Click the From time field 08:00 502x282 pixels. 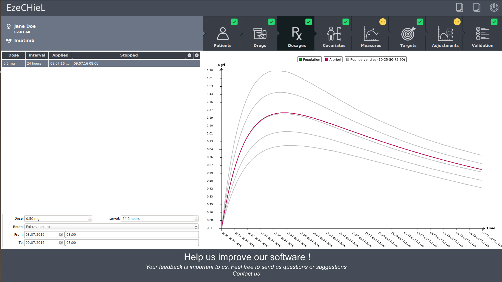[x=132, y=235]
